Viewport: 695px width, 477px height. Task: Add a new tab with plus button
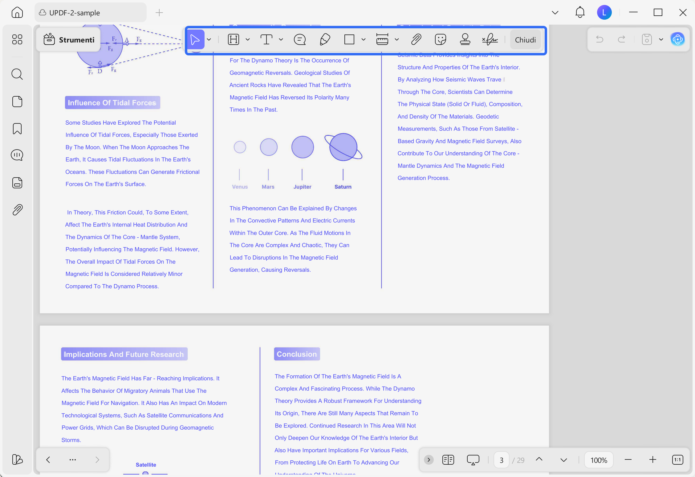pos(159,13)
